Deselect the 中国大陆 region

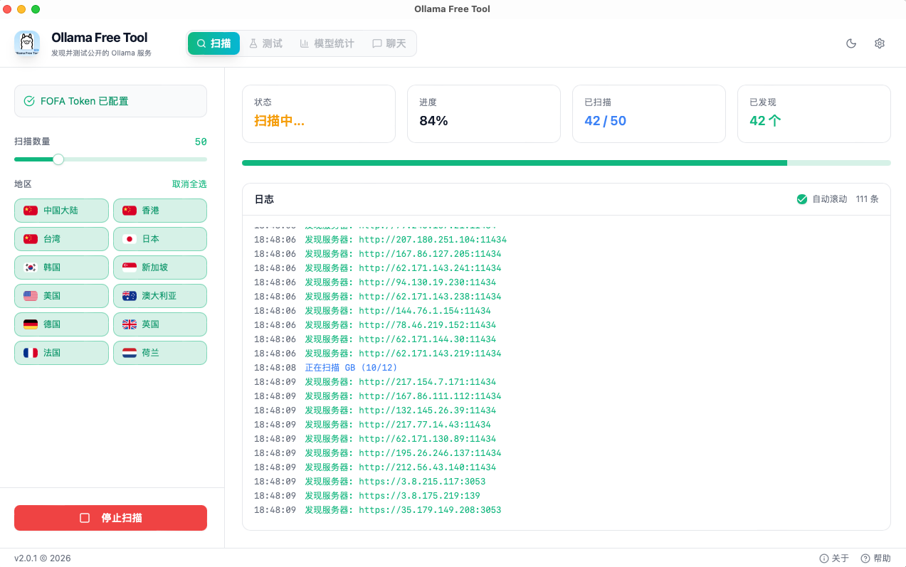click(x=61, y=211)
